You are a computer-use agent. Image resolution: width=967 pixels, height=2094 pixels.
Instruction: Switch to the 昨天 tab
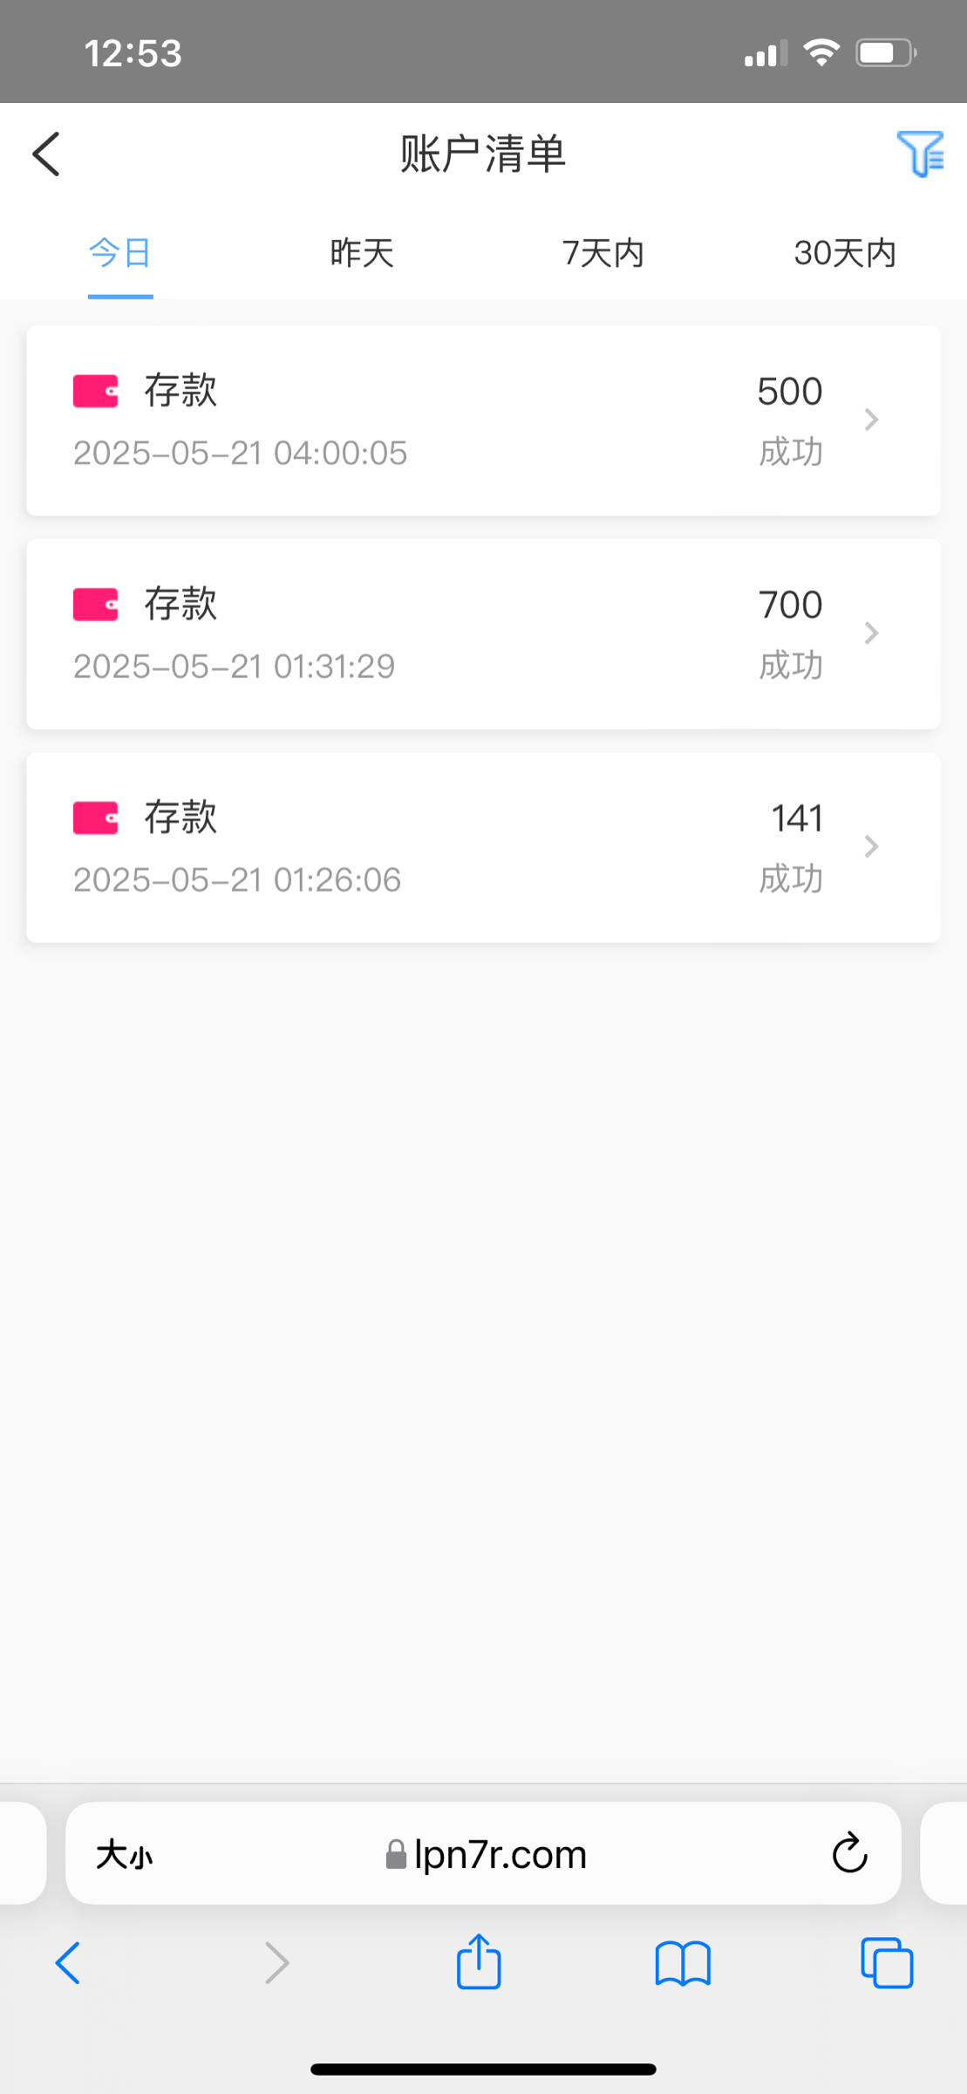tap(362, 253)
